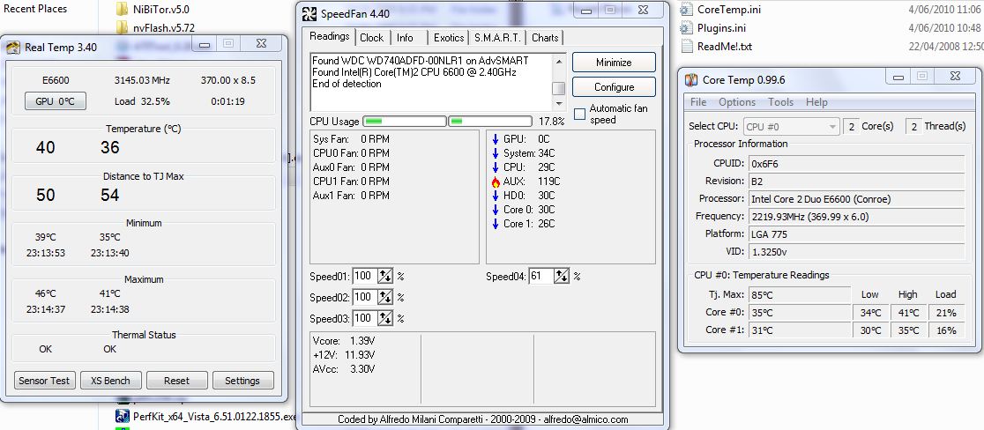Viewport: 984px width, 430px height.
Task: Select the NiBiTor.v5.0 folder name
Action: click(x=160, y=10)
